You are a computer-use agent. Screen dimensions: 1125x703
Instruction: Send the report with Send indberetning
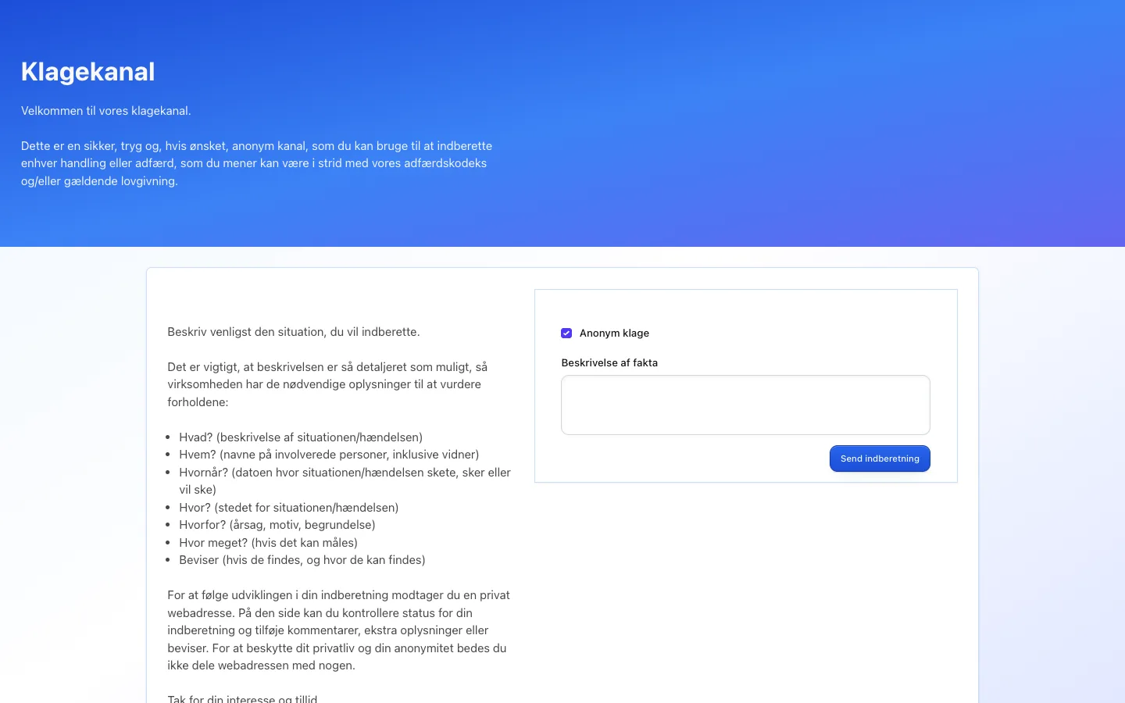point(880,459)
